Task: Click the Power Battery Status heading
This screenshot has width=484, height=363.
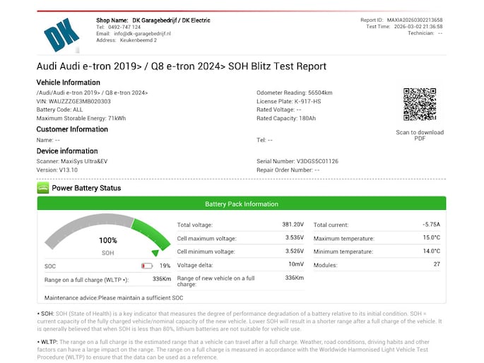Action: [86, 189]
